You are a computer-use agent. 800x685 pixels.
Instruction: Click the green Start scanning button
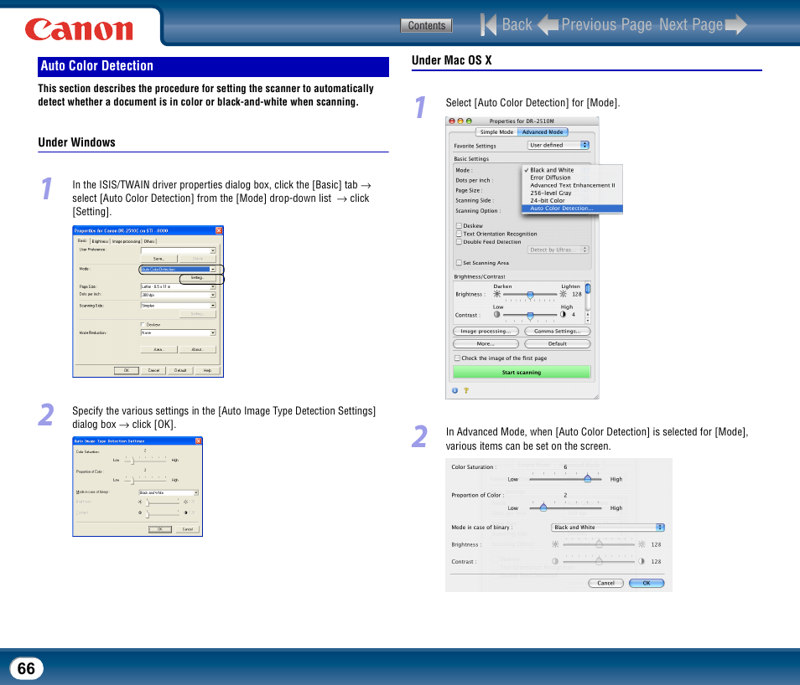(x=522, y=373)
